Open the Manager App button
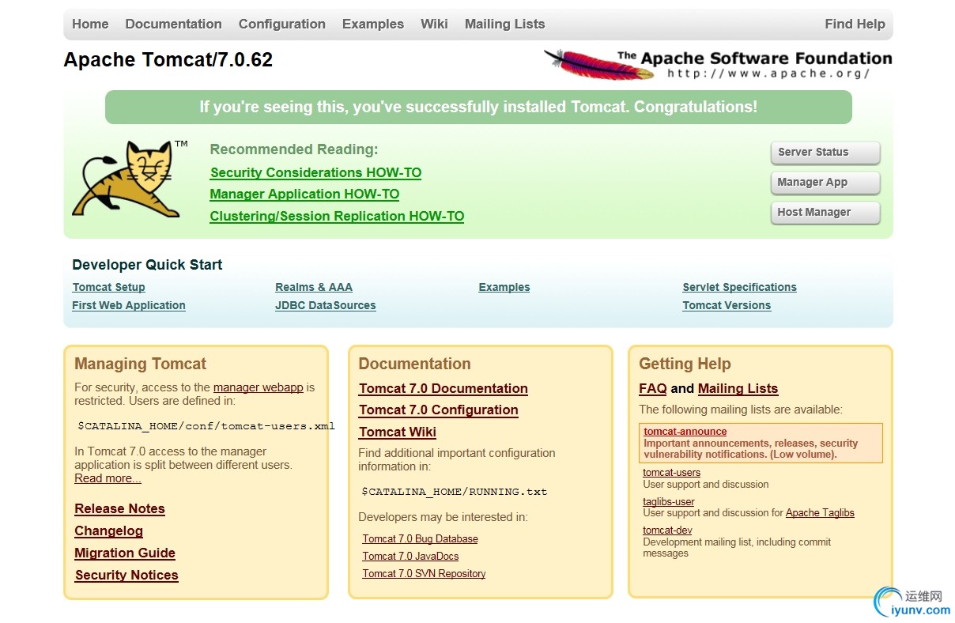The height and width of the screenshot is (623, 955). (825, 183)
